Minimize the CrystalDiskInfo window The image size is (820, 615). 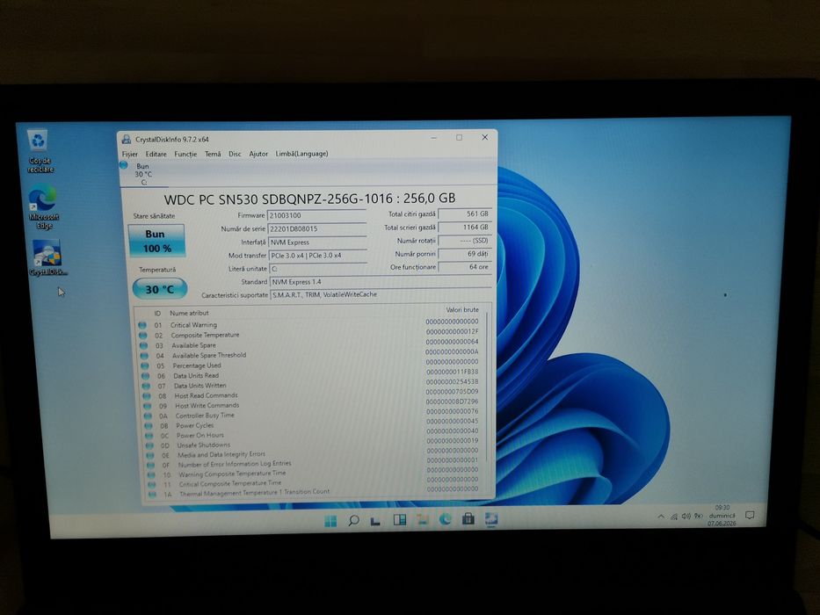433,138
